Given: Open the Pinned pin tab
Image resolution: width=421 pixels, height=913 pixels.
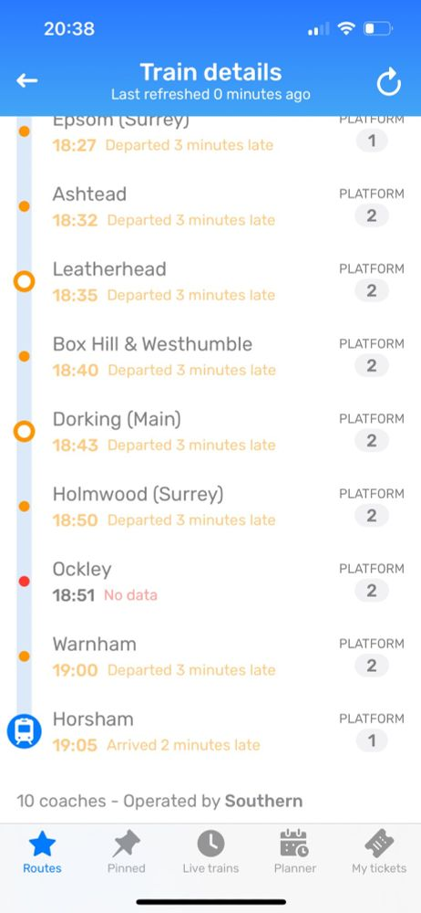Looking at the screenshot, I should tap(126, 852).
